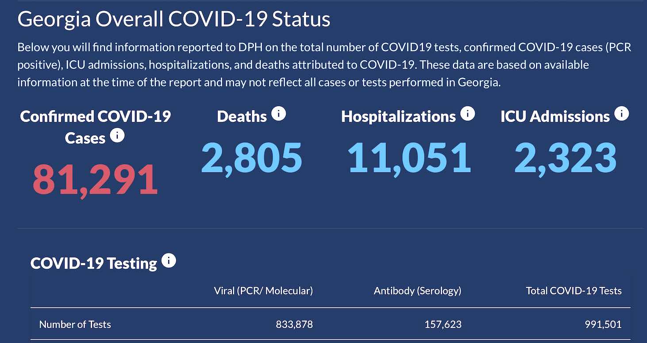Select the 991,501 total tests cell

(x=603, y=324)
